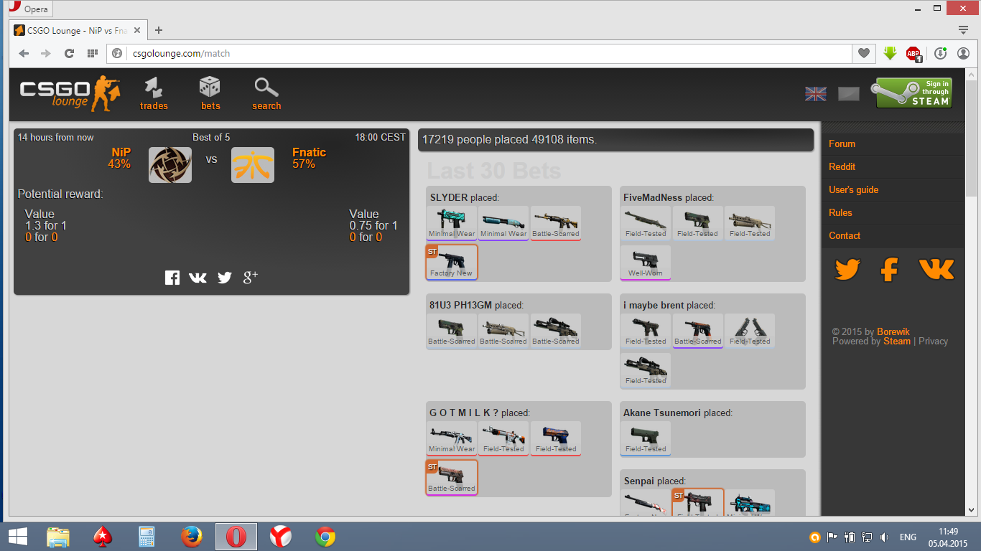Follow the Borewik link
The width and height of the screenshot is (981, 551).
point(893,331)
